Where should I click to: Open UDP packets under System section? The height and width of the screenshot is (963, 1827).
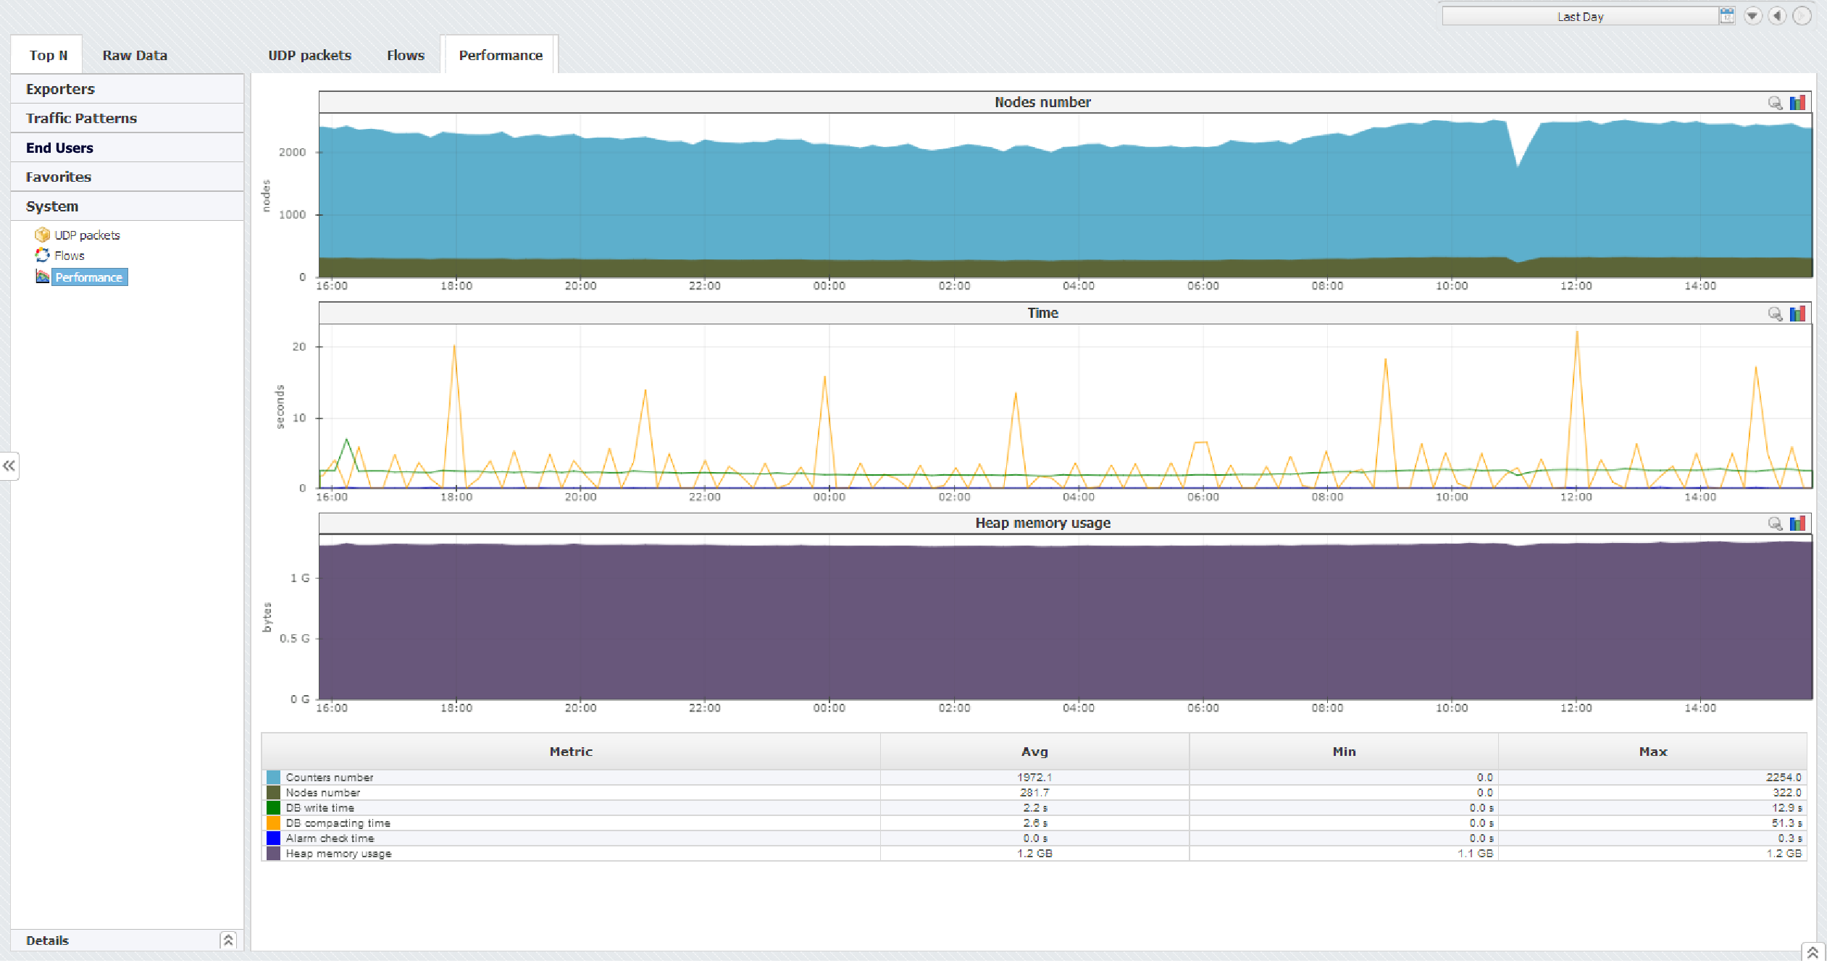coord(86,235)
